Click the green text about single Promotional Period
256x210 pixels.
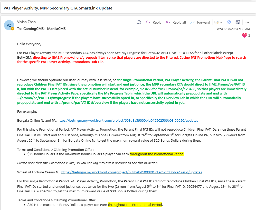[132, 91]
